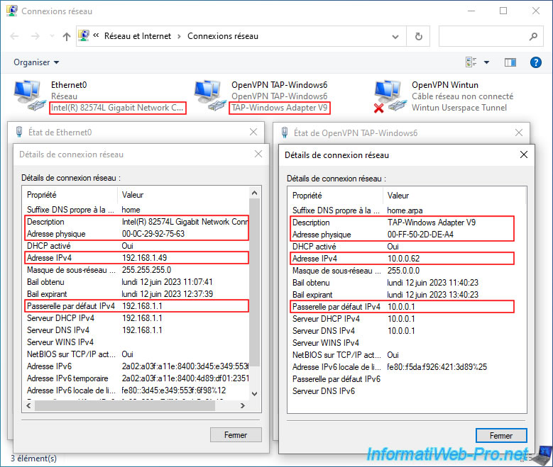Click Valeur column header in TAP-Windows6 details

454,196
